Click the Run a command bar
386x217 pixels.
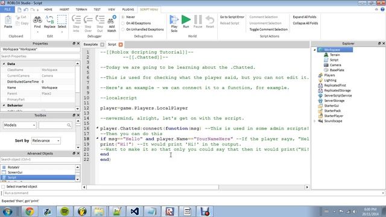pyautogui.click(x=194, y=193)
